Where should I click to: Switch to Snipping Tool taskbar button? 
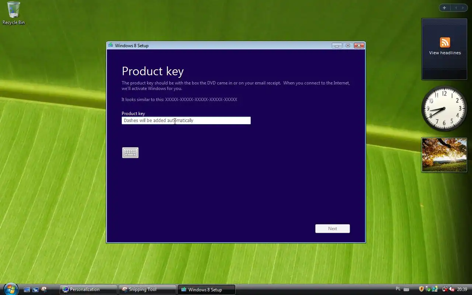coord(147,289)
